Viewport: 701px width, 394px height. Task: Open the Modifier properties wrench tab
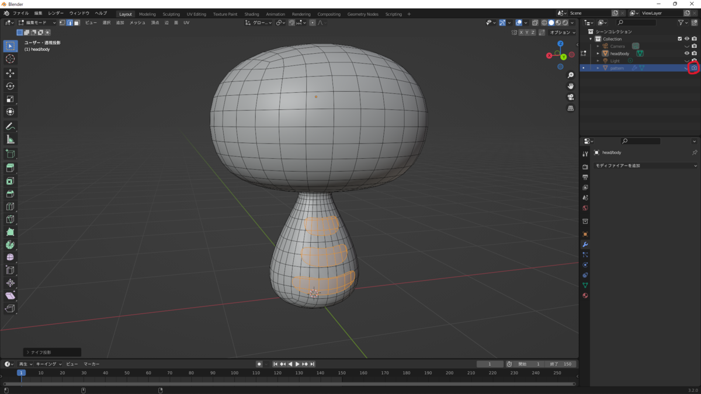tap(585, 245)
